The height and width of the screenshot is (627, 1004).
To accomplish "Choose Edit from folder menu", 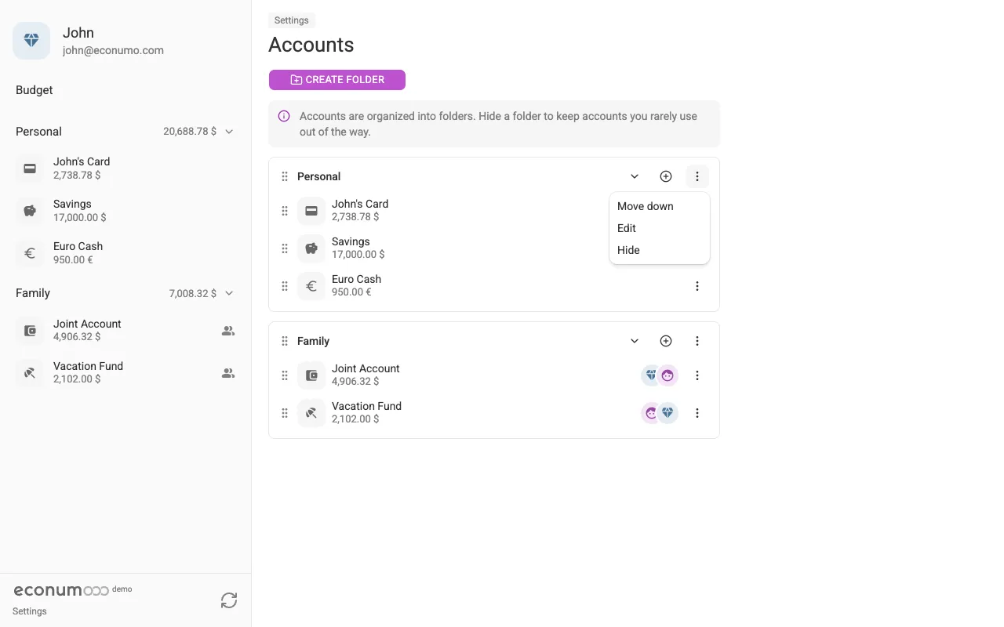I will (x=660, y=228).
